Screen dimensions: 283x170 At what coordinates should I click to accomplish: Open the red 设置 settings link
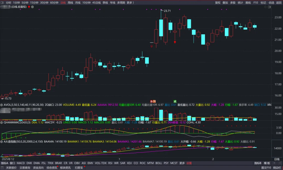189,163
